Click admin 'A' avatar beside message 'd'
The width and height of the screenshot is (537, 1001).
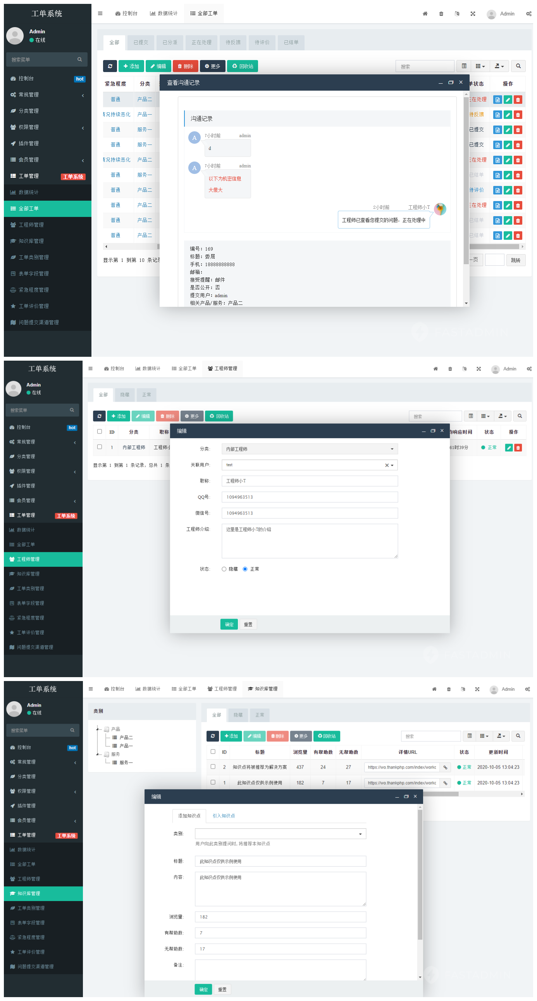(x=194, y=138)
